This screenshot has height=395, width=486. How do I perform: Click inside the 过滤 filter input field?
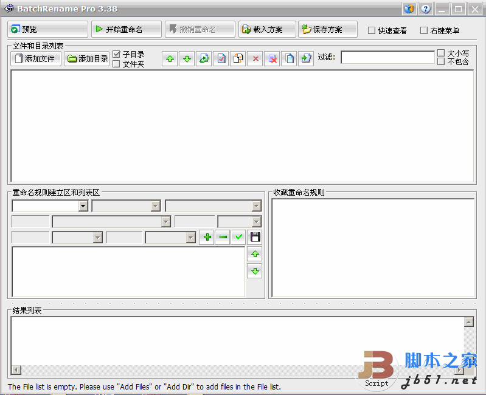click(x=387, y=57)
